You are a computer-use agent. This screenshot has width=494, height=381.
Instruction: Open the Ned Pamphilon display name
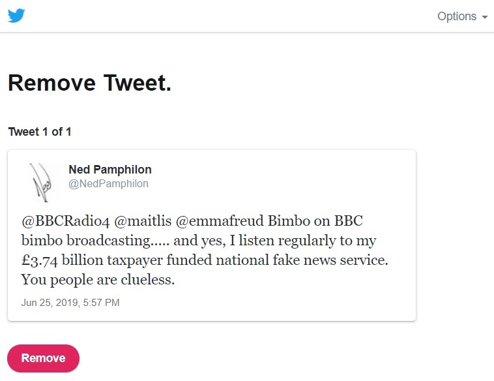click(110, 170)
